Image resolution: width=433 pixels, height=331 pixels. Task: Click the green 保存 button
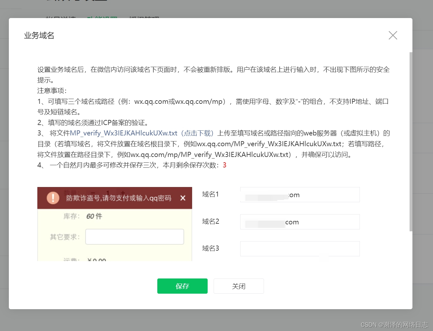(x=182, y=286)
